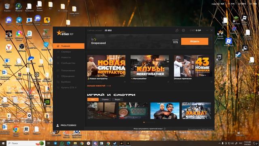Select the Стримы filter tab
The image size is (259, 146).
click(105, 99)
